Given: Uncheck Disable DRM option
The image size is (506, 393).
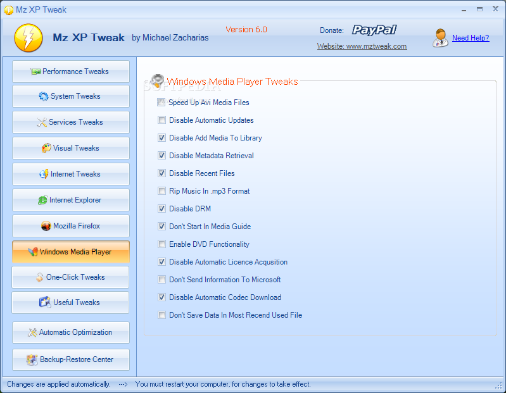Looking at the screenshot, I should (x=161, y=209).
